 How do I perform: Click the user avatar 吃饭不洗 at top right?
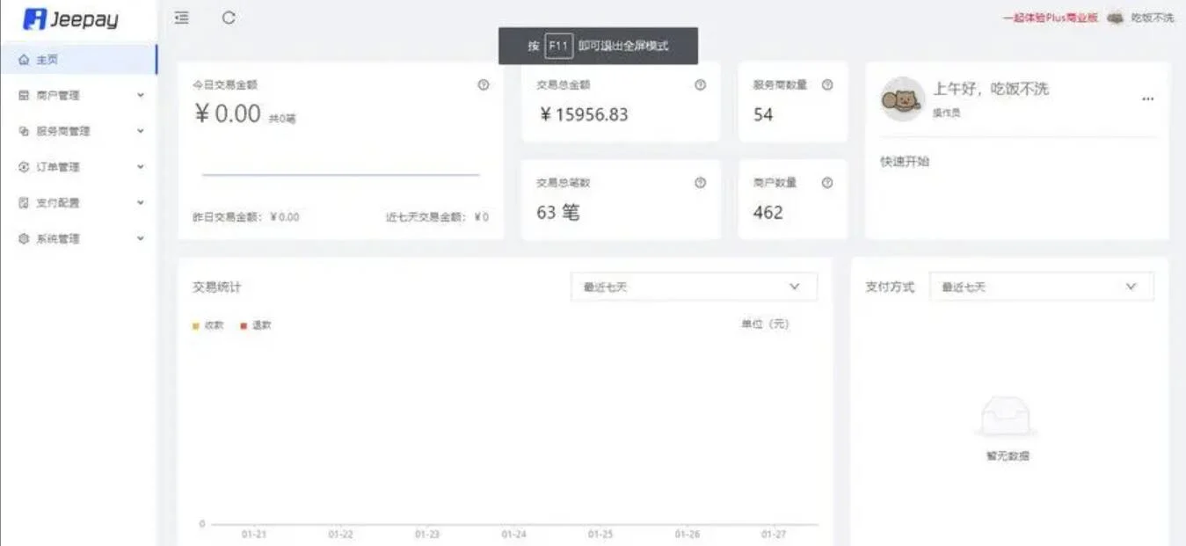(1115, 18)
